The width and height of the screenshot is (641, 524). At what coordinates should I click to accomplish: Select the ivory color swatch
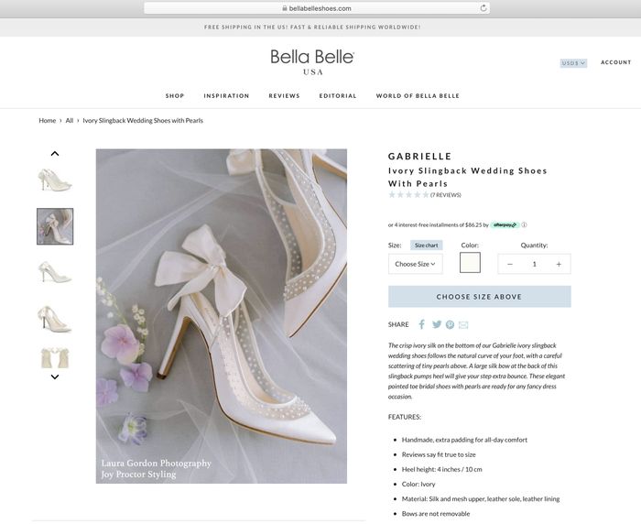[x=470, y=264]
